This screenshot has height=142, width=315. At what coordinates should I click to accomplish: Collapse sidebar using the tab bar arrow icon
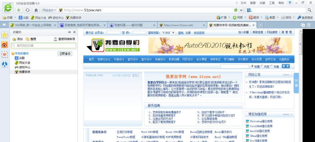point(4,25)
